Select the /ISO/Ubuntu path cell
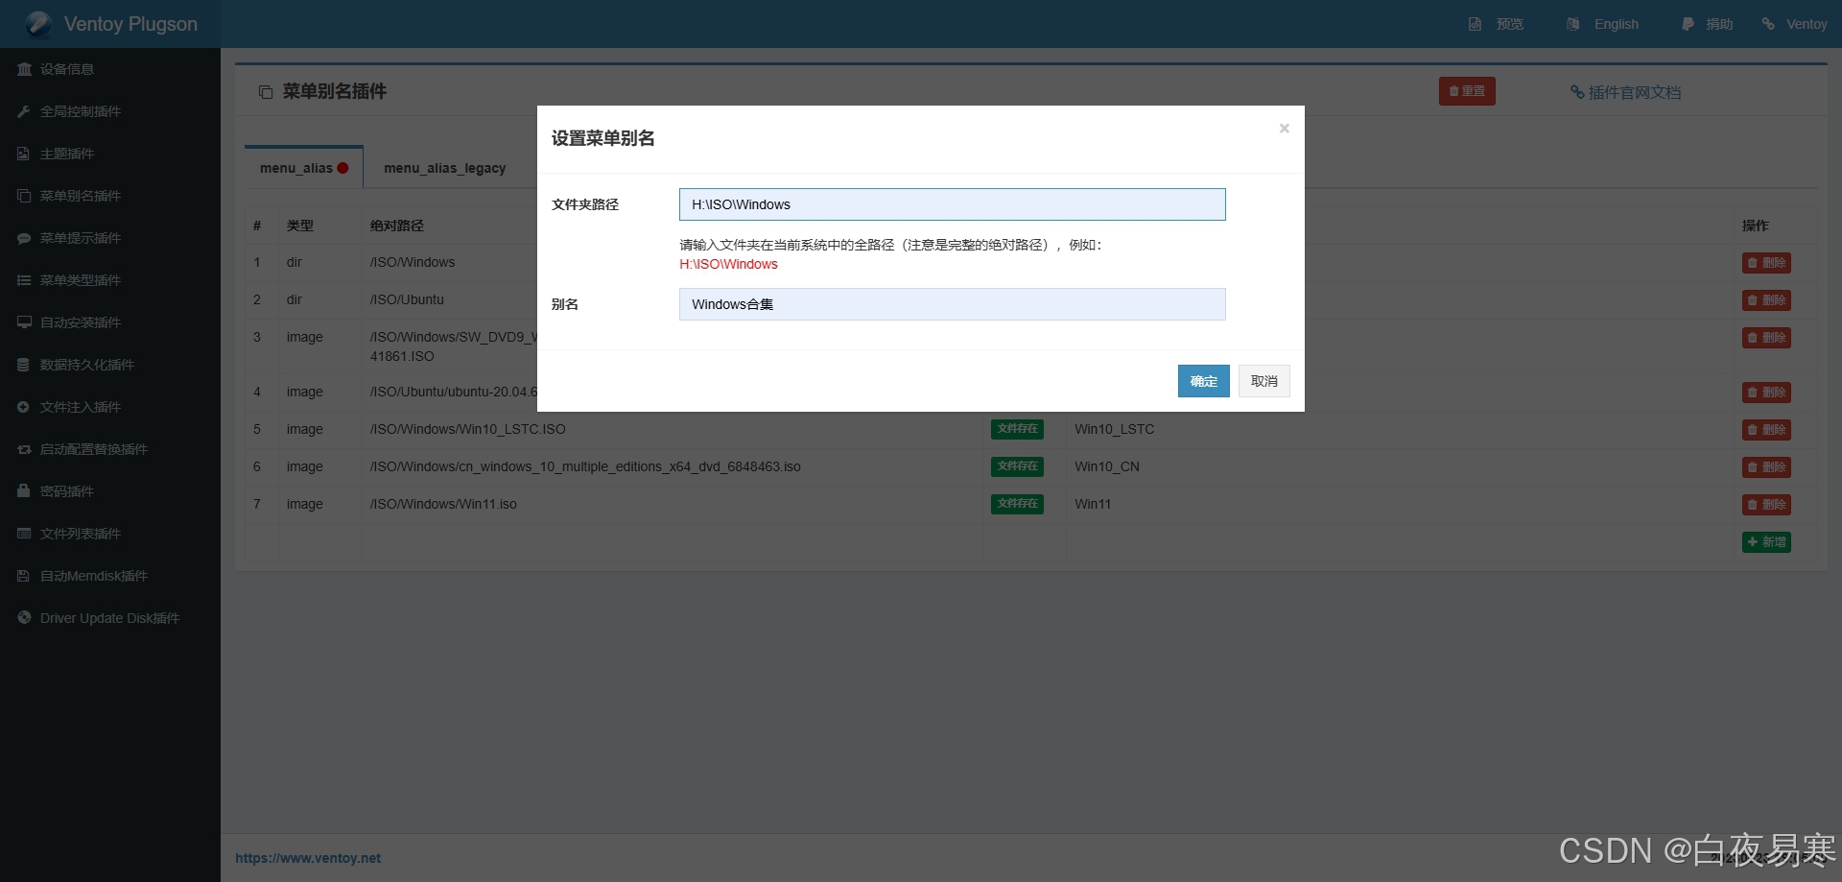The width and height of the screenshot is (1842, 882). point(407,299)
